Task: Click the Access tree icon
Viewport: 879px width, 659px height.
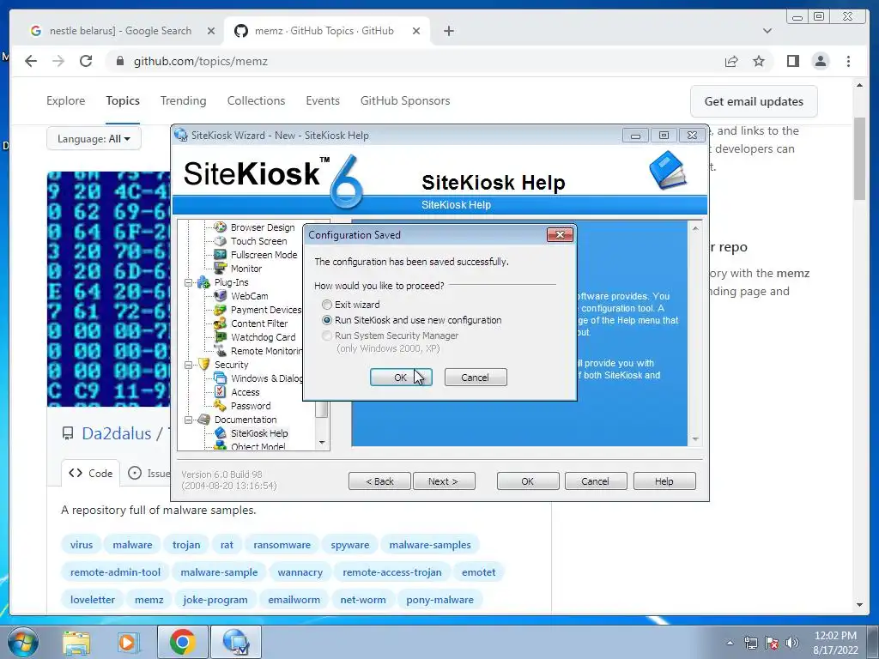Action: (221, 391)
